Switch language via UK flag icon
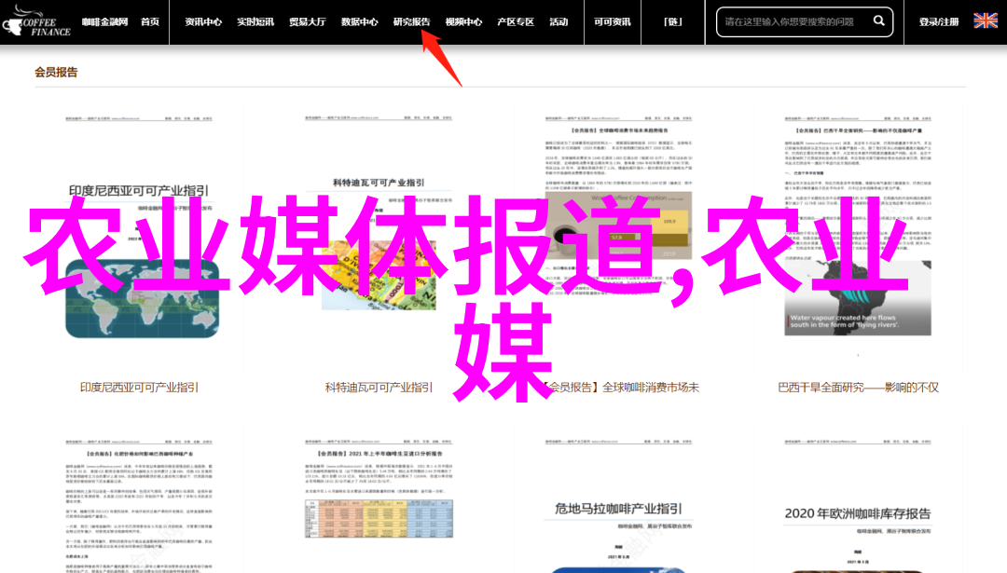The width and height of the screenshot is (1007, 573). [986, 21]
